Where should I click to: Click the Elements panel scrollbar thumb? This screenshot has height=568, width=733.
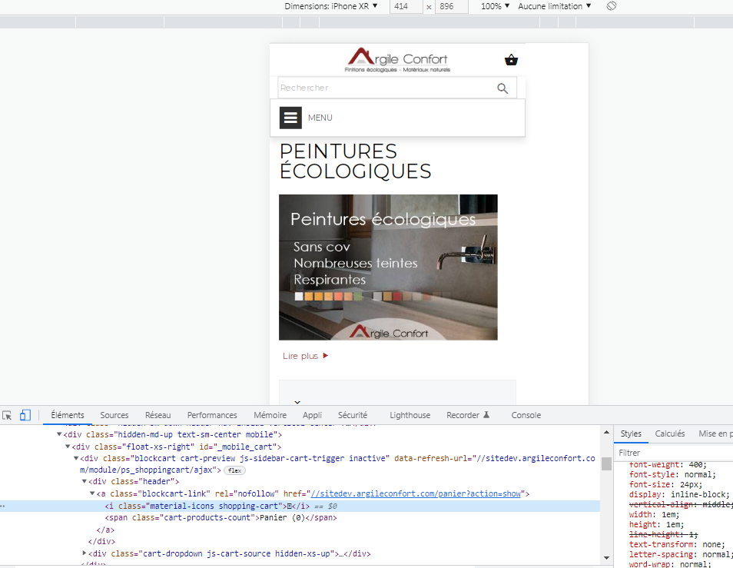click(606, 463)
